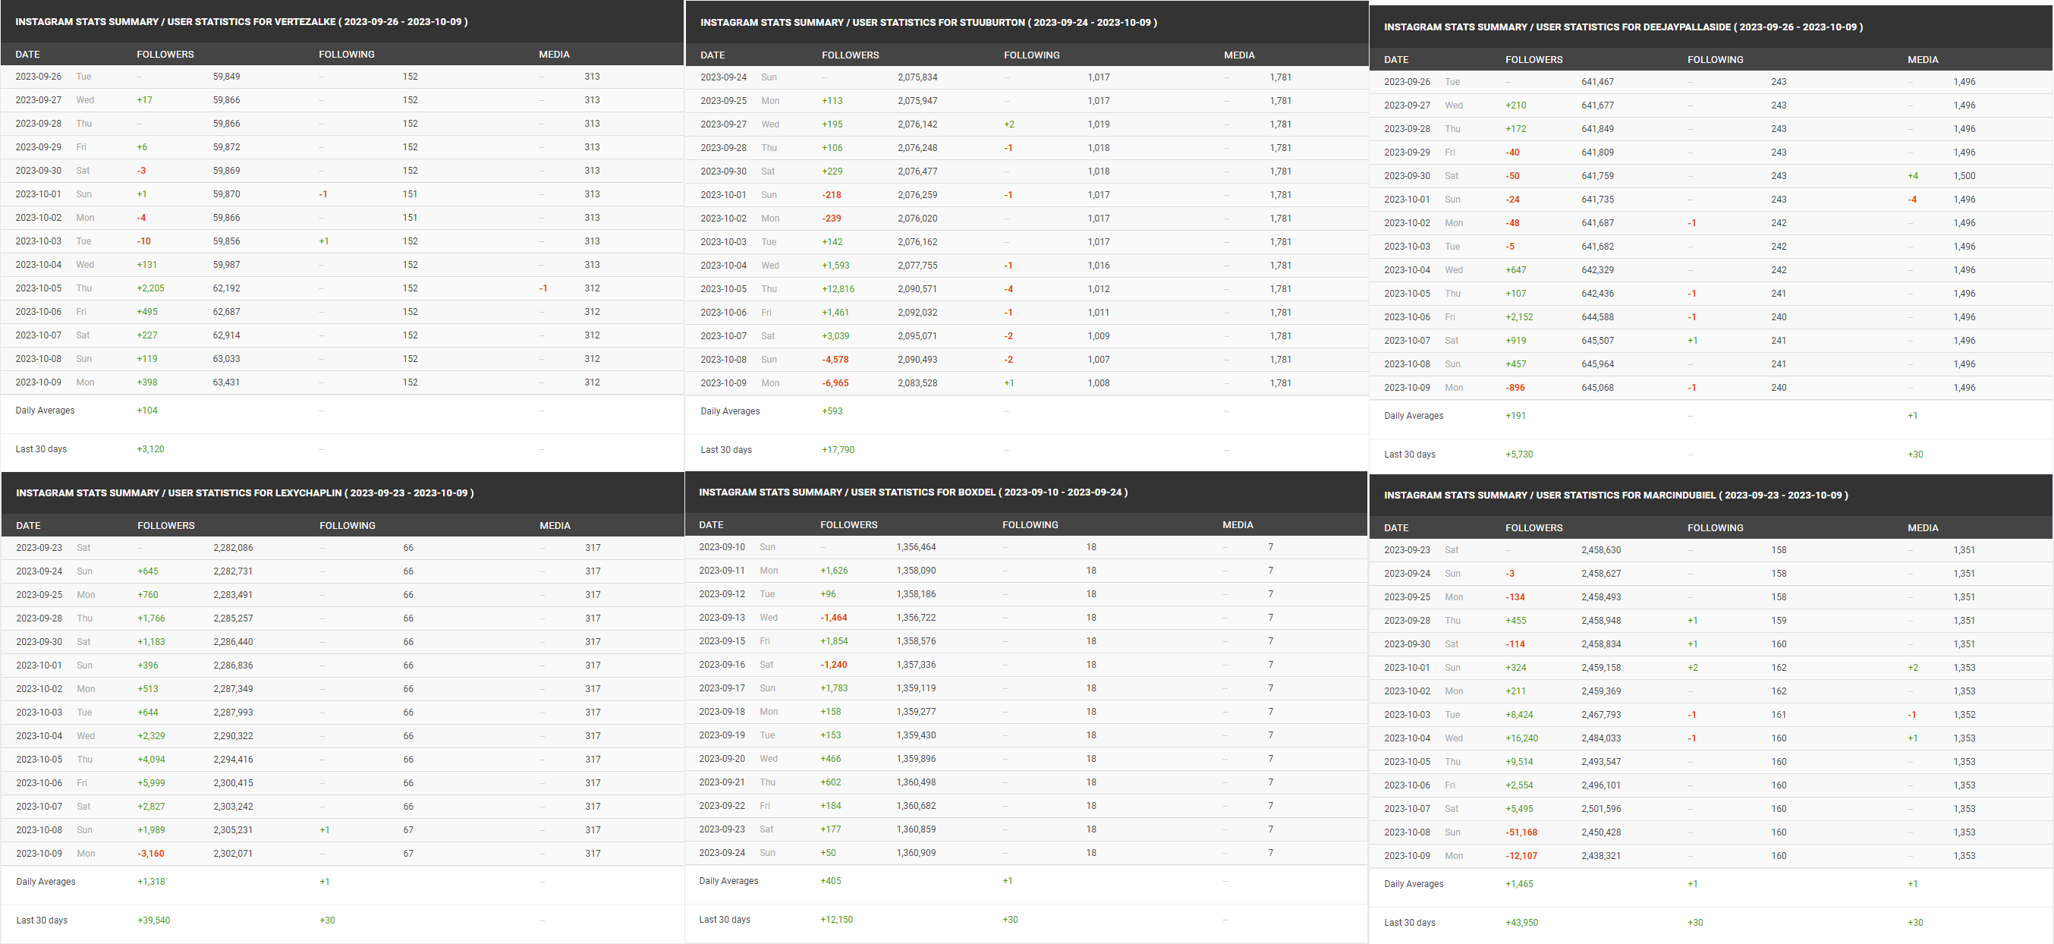Click -51,168 follower loss in MARCINDUBIEL table
Viewport: 2054px width, 944px height.
coord(1521,832)
